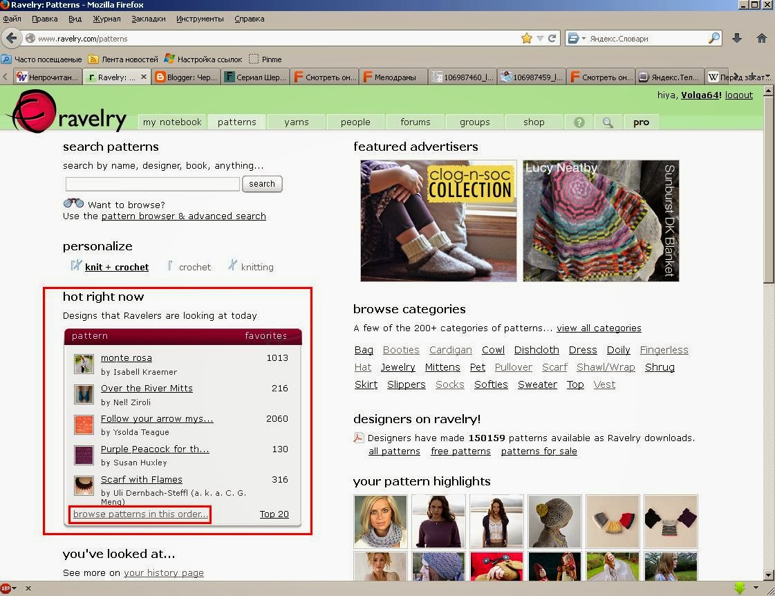Open the forums tab
The height and width of the screenshot is (596, 775).
pos(415,122)
